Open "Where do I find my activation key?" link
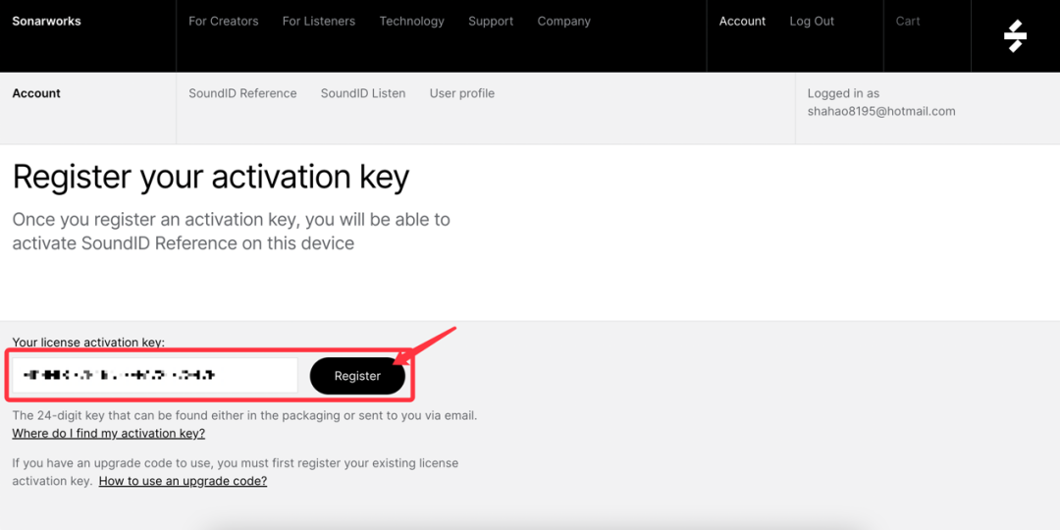The height and width of the screenshot is (530, 1060). click(x=109, y=434)
